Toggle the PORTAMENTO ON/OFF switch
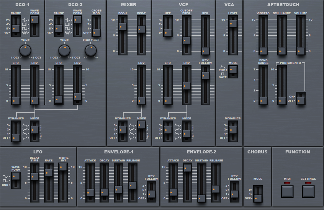Image resolution: width=324 pixels, height=210 pixels. point(301,101)
